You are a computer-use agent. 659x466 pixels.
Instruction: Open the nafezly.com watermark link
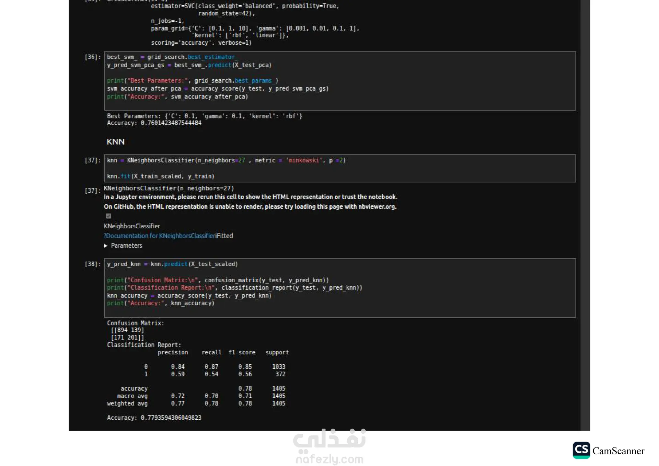coord(329,459)
